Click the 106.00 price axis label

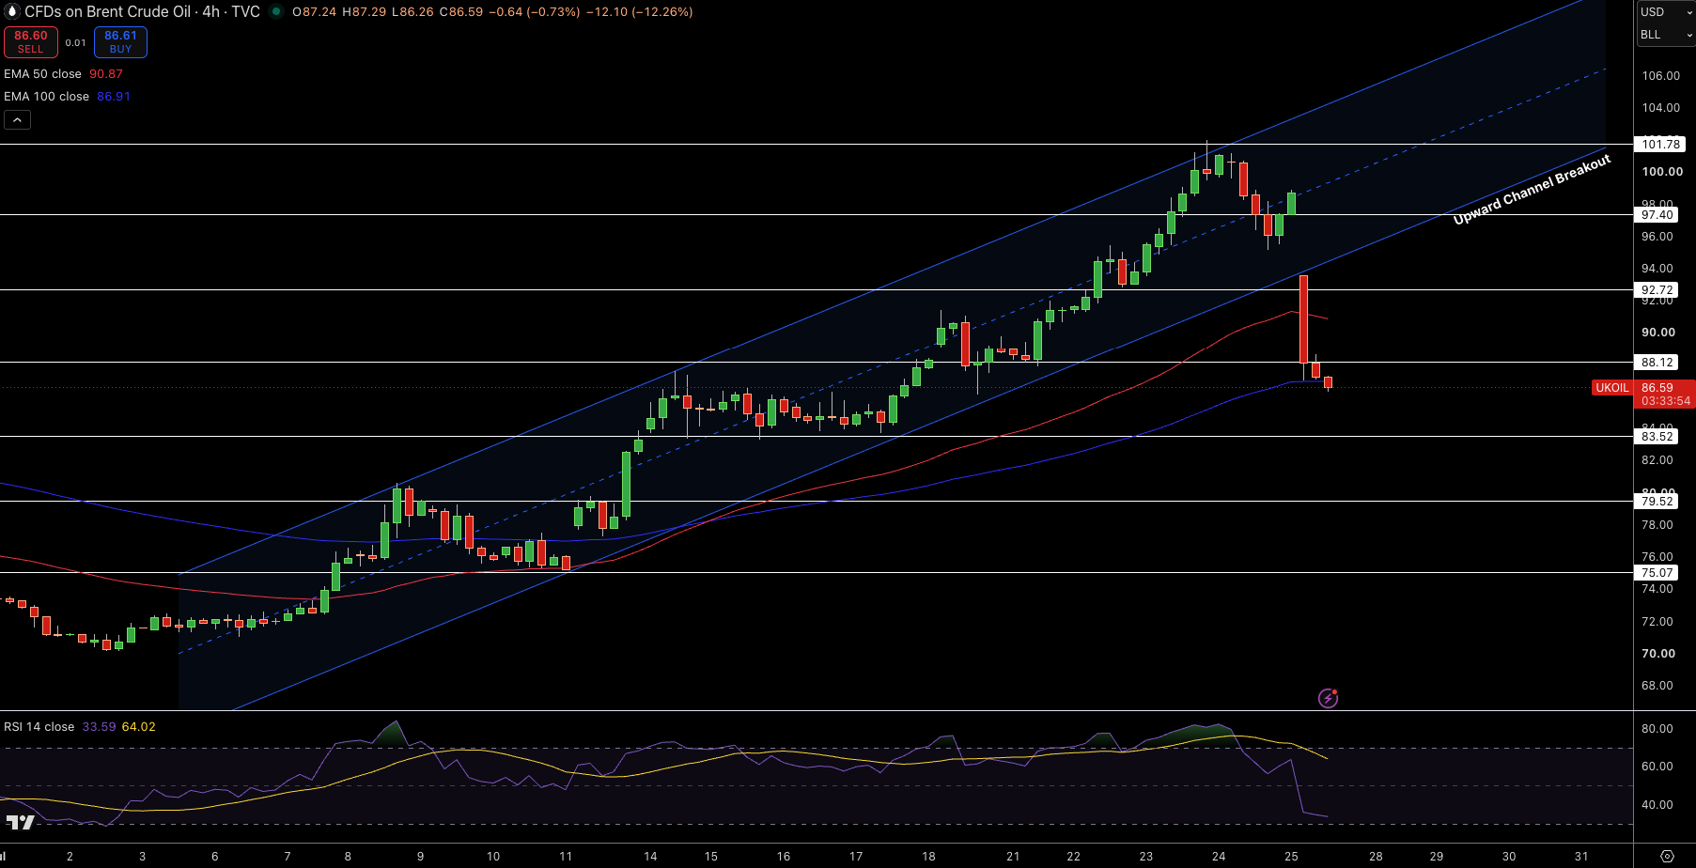(1660, 76)
